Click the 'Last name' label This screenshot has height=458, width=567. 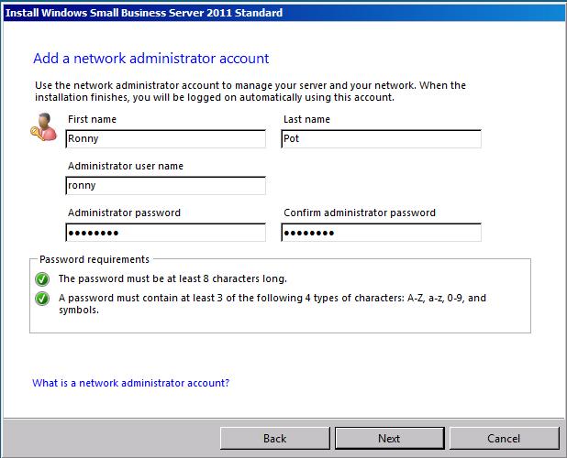tap(306, 119)
